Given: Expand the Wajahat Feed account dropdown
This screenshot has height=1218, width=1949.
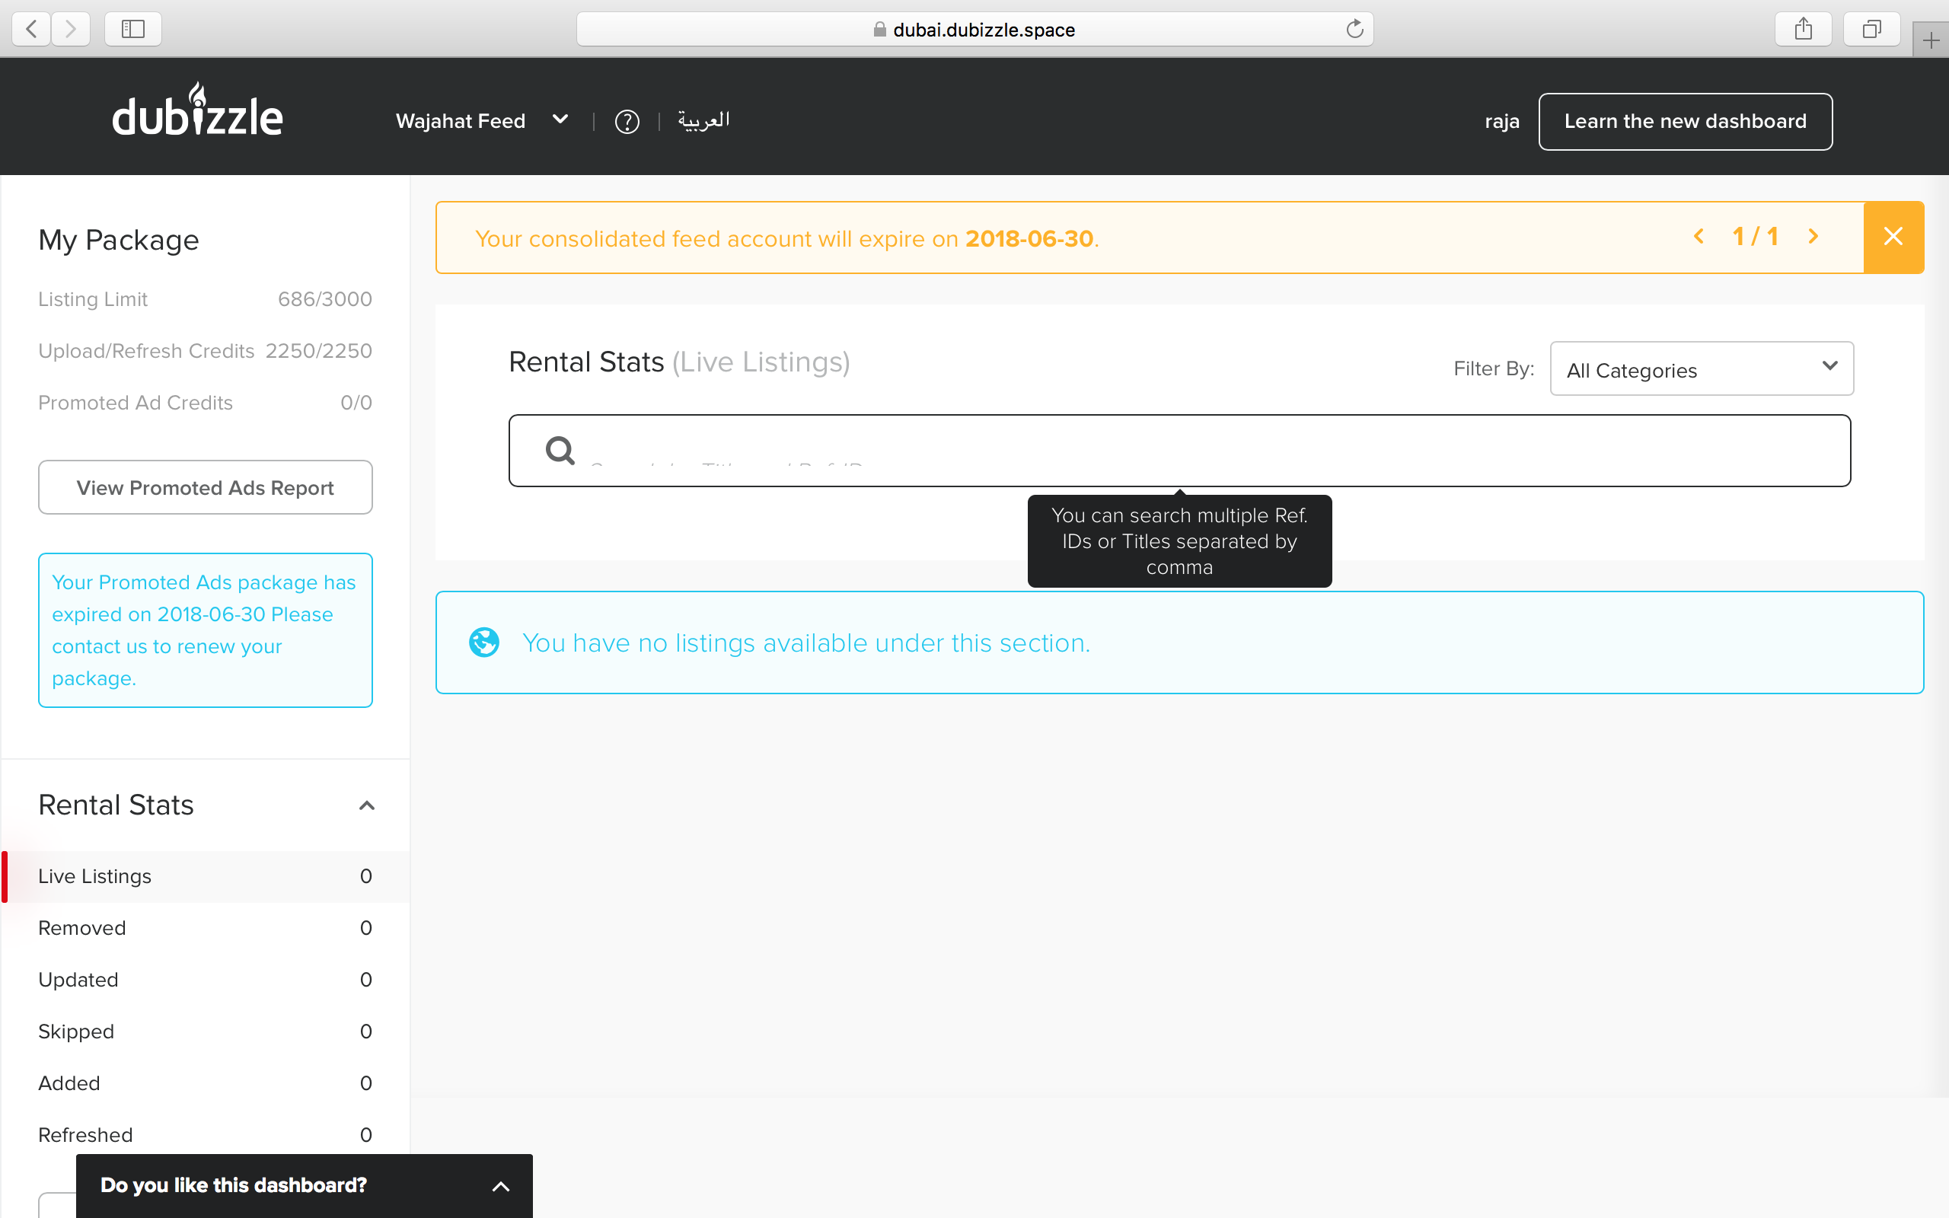Looking at the screenshot, I should [x=482, y=121].
